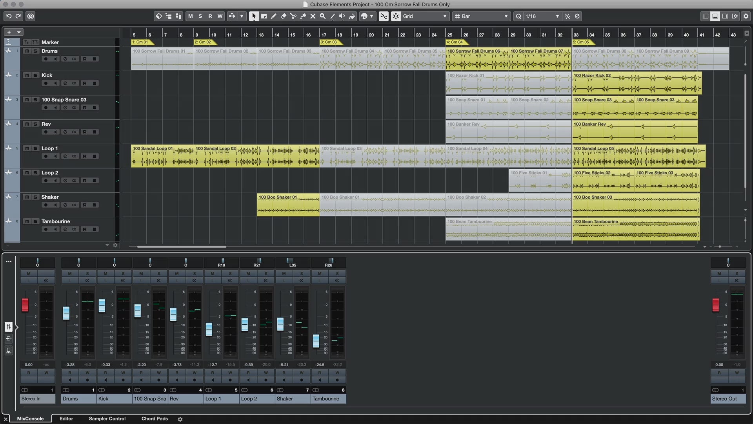Toggle Snap on/off in toolbar
This screenshot has width=753, height=424.
[x=396, y=16]
